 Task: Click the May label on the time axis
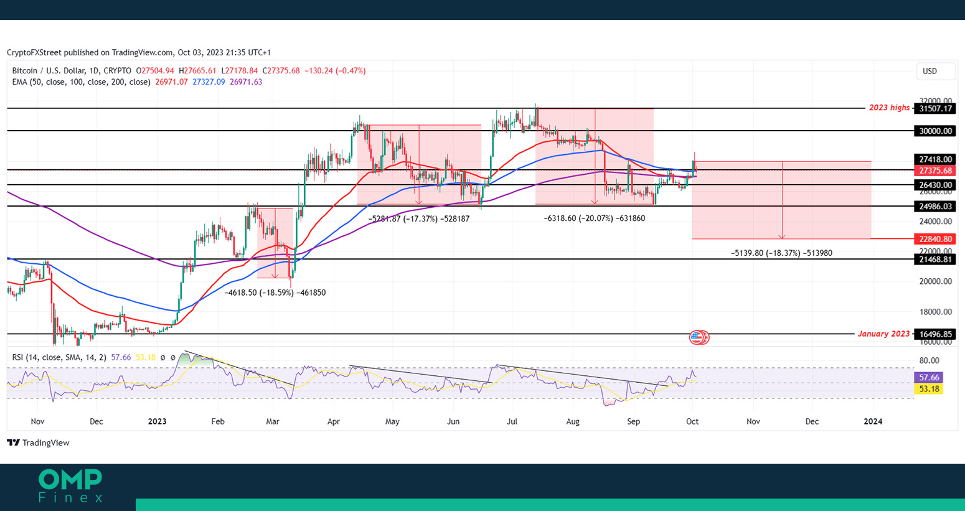point(392,421)
